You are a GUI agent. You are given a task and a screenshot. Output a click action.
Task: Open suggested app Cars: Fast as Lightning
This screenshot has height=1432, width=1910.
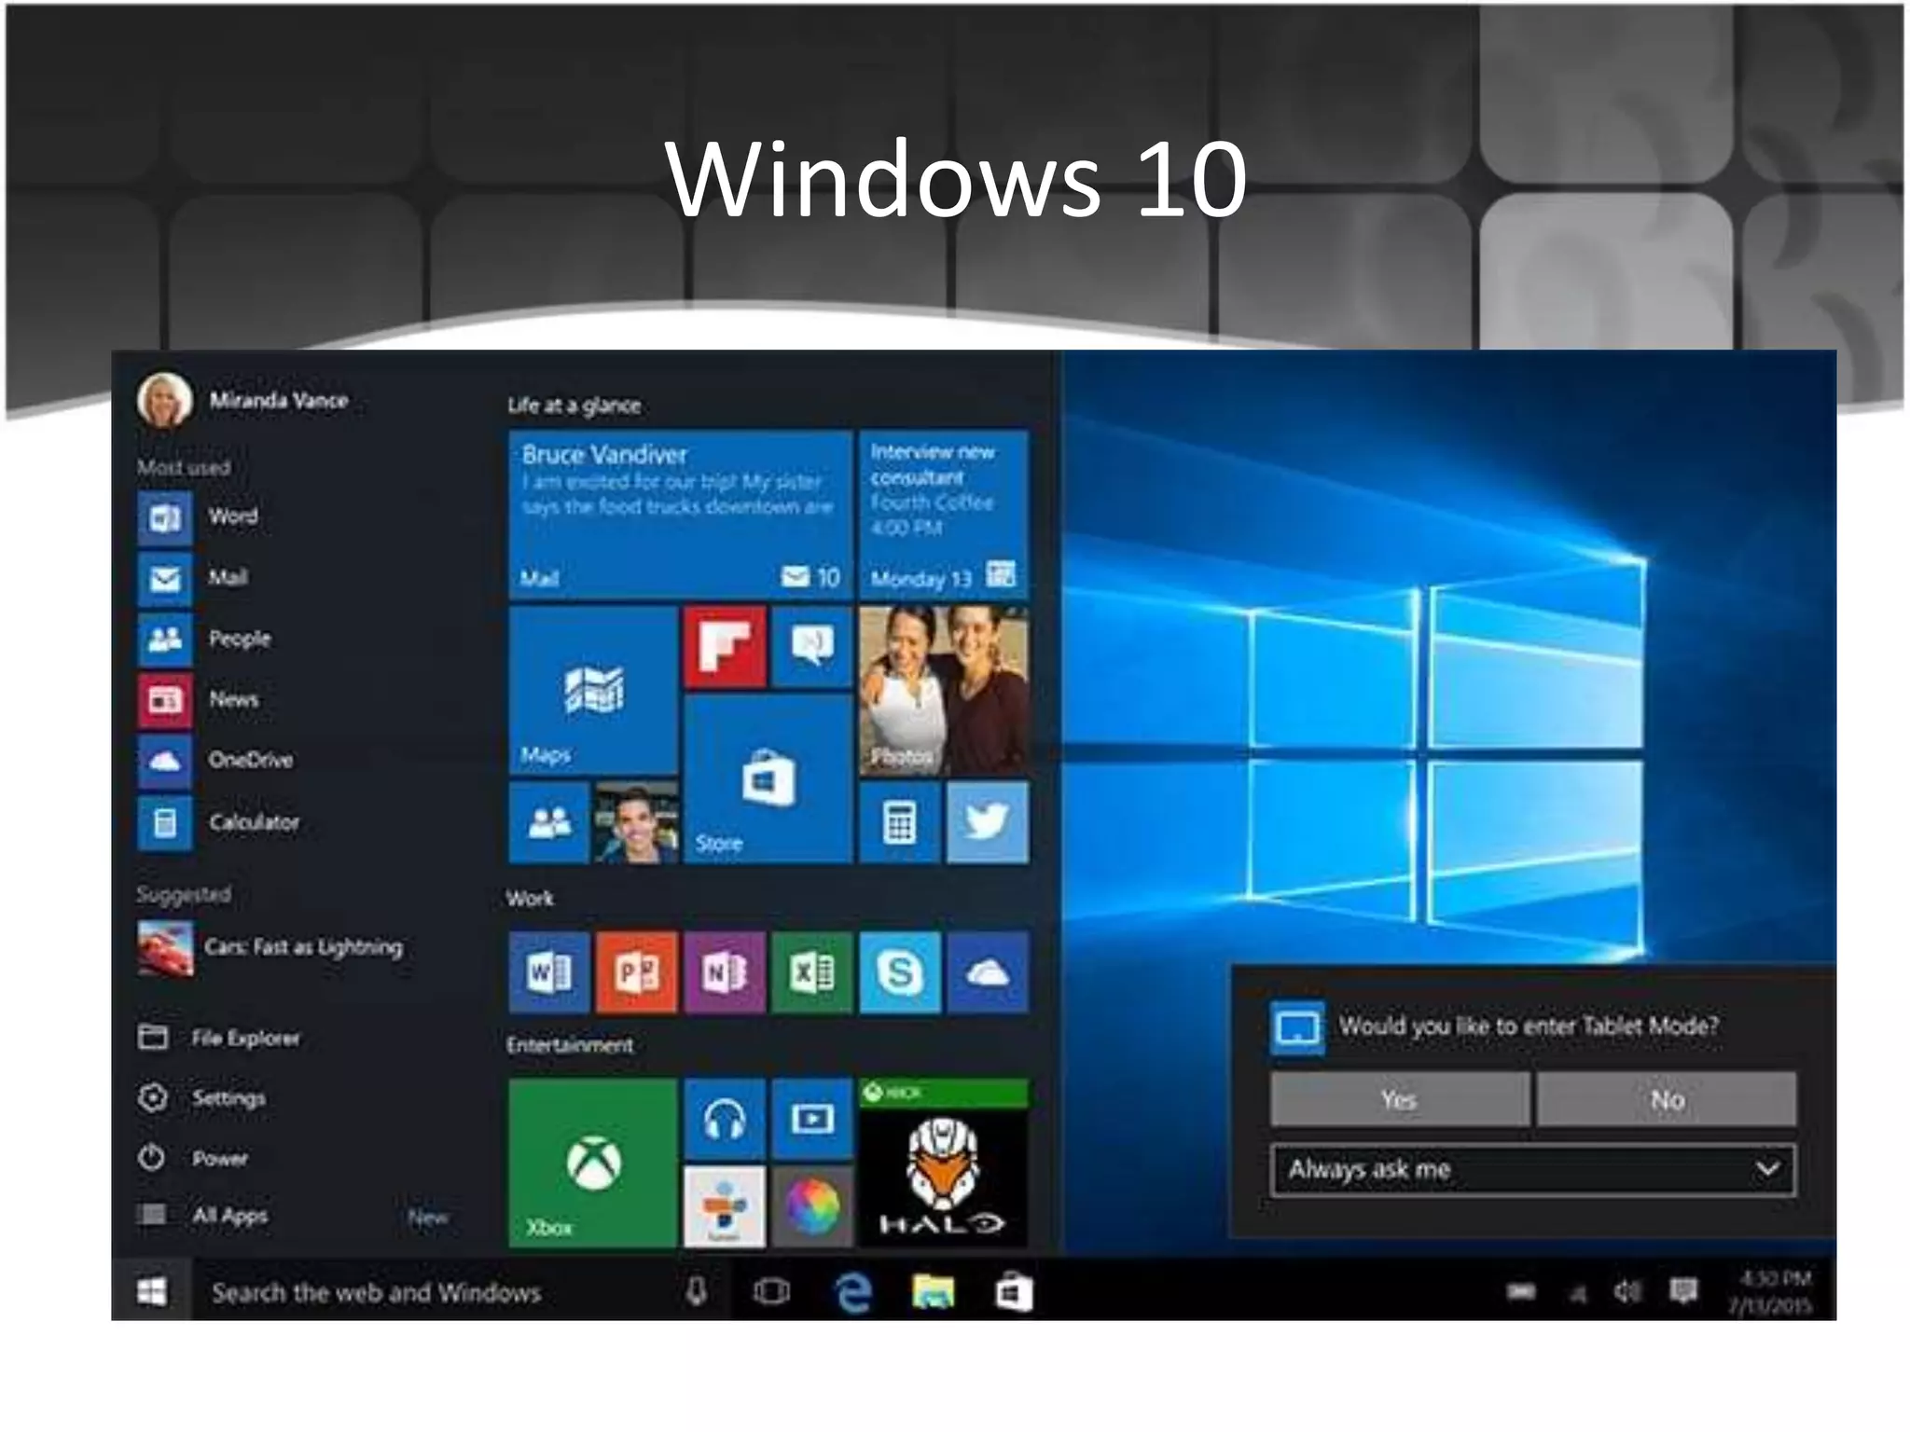click(270, 947)
